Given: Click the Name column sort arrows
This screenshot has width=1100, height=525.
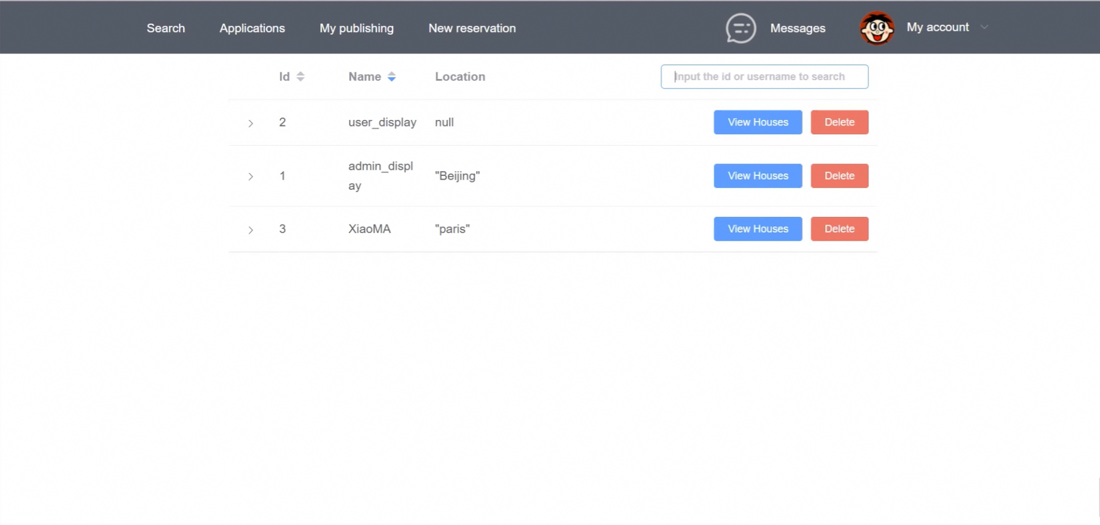Looking at the screenshot, I should pyautogui.click(x=392, y=77).
